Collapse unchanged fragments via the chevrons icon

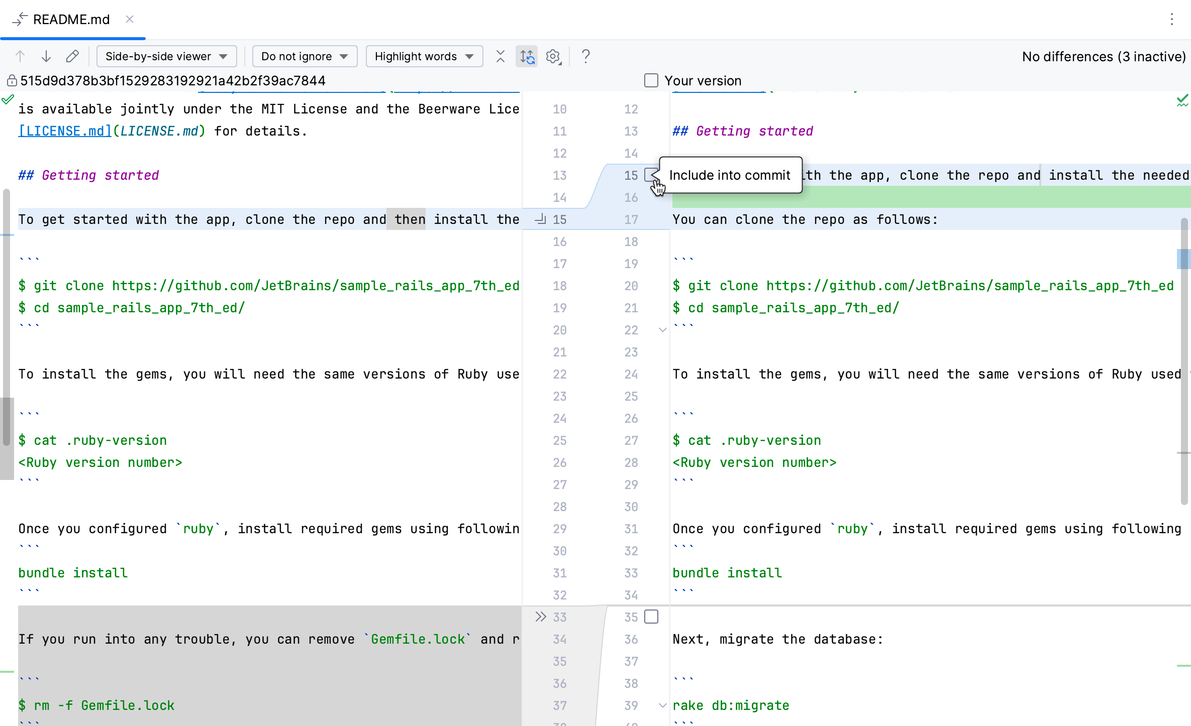[x=501, y=56]
